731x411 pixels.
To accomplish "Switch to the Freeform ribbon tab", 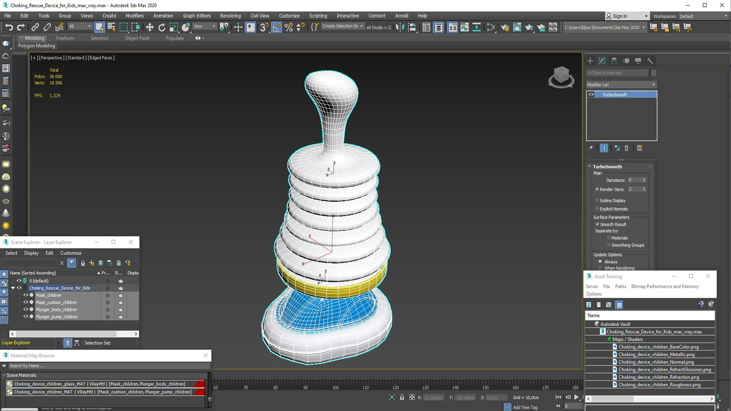I will pos(65,38).
